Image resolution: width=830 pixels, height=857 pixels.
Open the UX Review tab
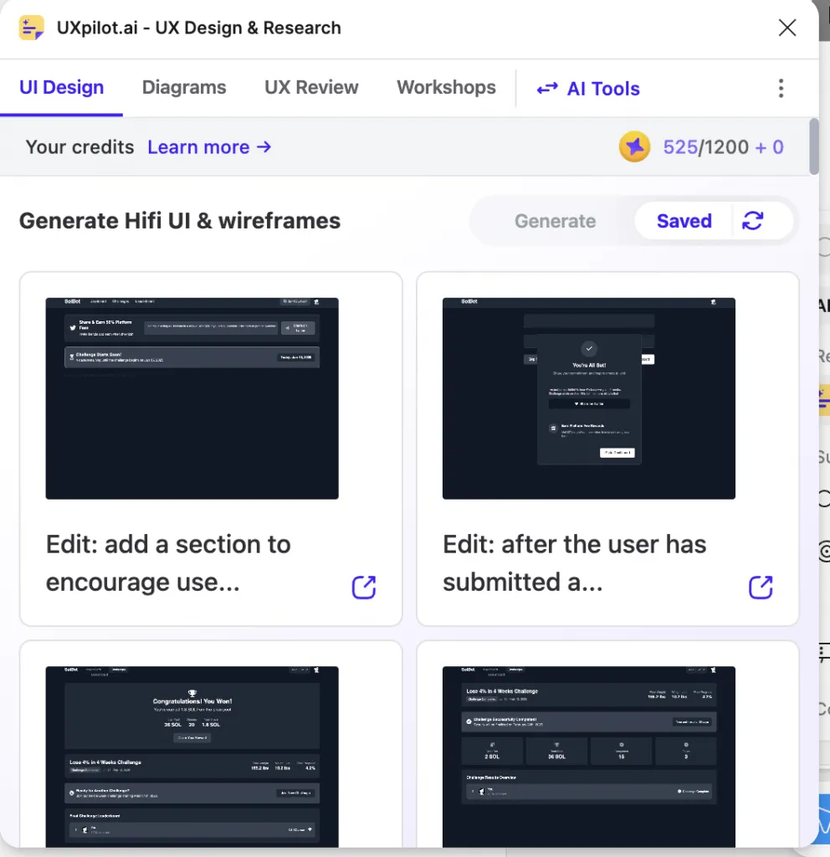click(311, 87)
